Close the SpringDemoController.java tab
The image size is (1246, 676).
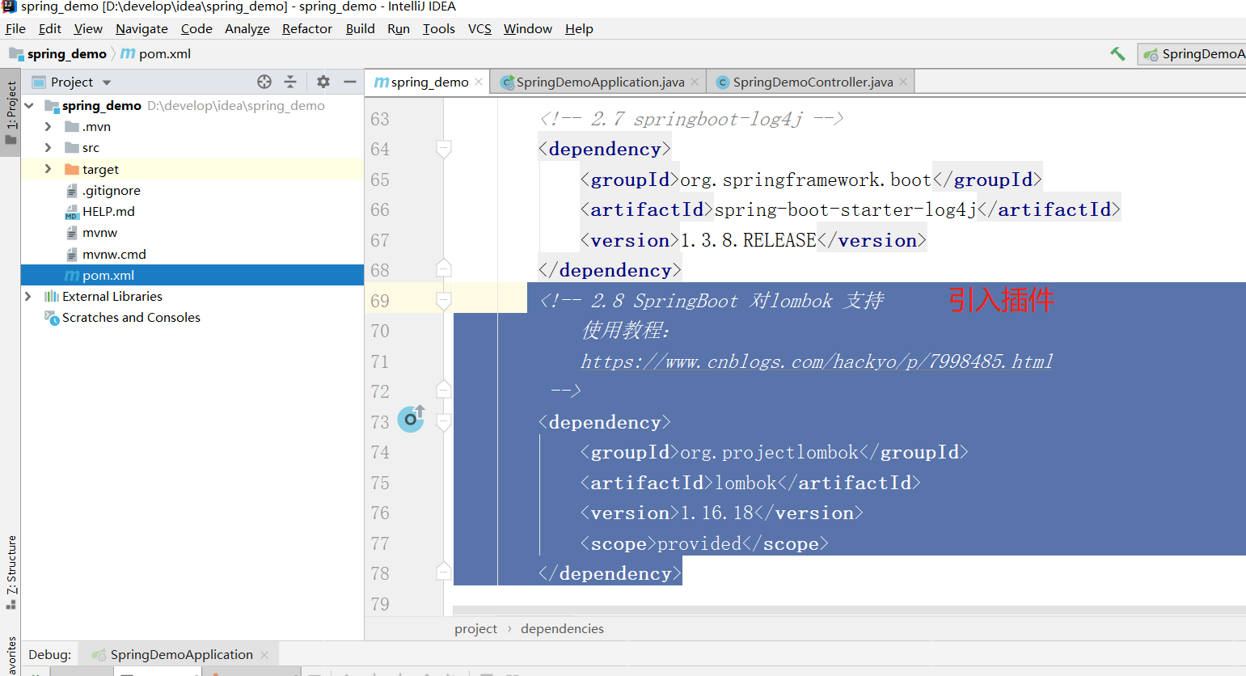[903, 82]
